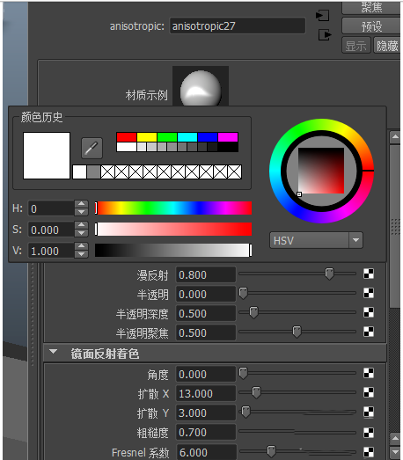Image resolution: width=403 pixels, height=460 pixels.
Task: Increase H value with up arrow
Action: click(81, 204)
